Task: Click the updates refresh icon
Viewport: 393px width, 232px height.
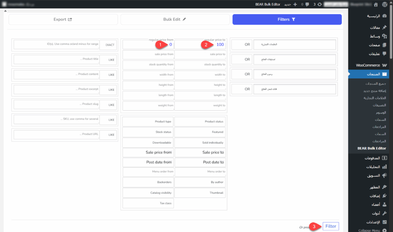Action: pyautogui.click(x=320, y=4)
